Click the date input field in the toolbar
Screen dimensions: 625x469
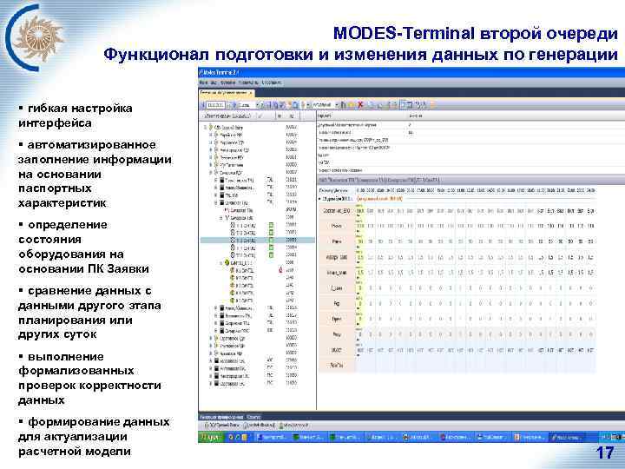[215, 105]
